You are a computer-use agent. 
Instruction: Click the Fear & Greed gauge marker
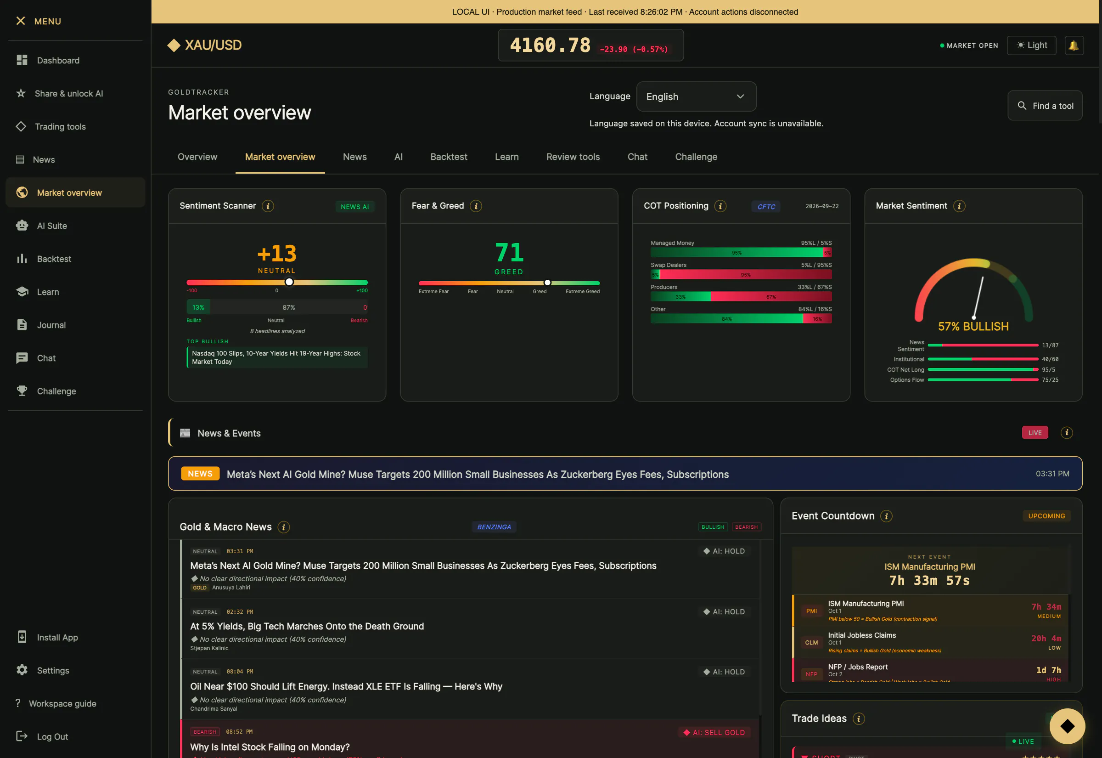coord(547,283)
